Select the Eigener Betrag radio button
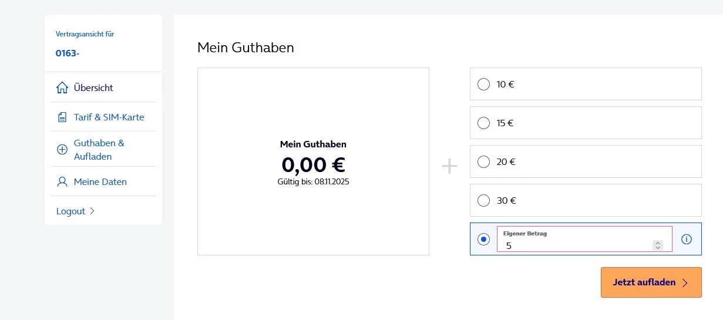The width and height of the screenshot is (723, 320). (x=483, y=240)
